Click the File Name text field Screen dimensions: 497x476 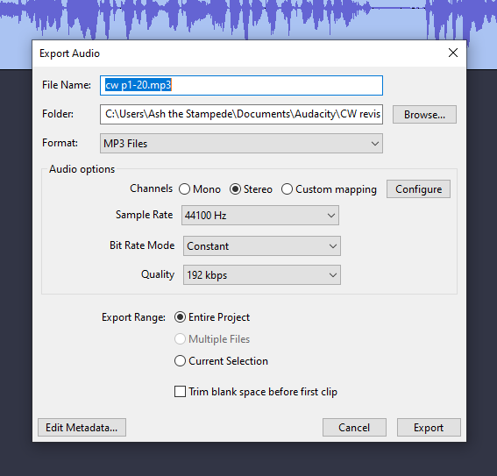(x=241, y=85)
